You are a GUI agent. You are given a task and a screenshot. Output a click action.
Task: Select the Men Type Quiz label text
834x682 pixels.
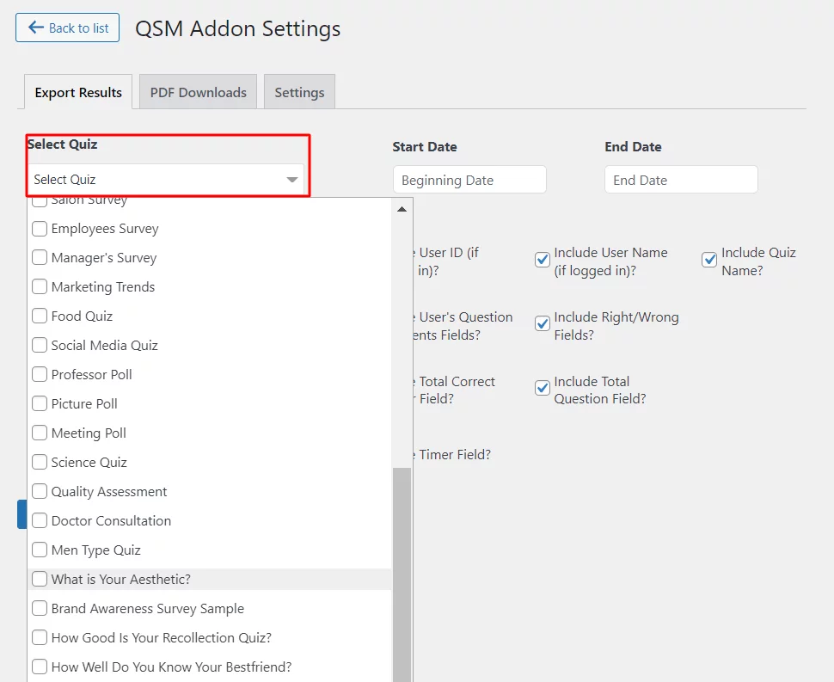pos(95,550)
